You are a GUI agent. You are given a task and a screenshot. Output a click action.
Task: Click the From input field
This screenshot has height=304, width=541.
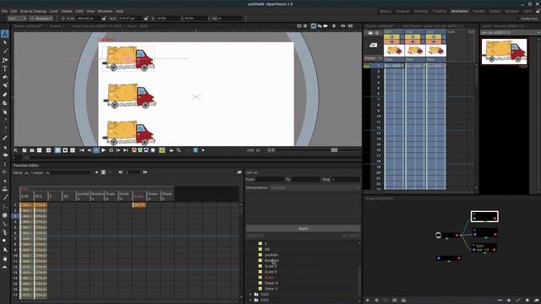[x=270, y=180]
